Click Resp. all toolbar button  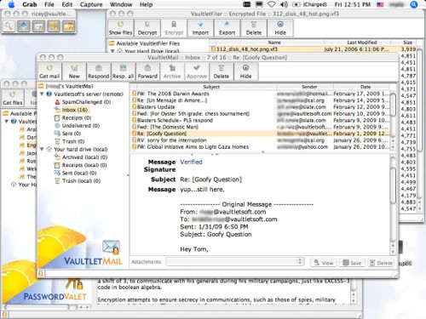(123, 71)
